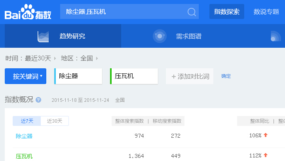
Task: Open the 压瓦机 keyword link in the table
Action: pyautogui.click(x=24, y=156)
